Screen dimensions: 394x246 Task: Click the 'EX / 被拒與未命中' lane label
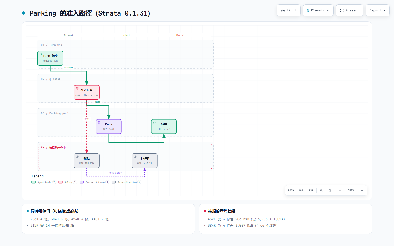(x=53, y=148)
